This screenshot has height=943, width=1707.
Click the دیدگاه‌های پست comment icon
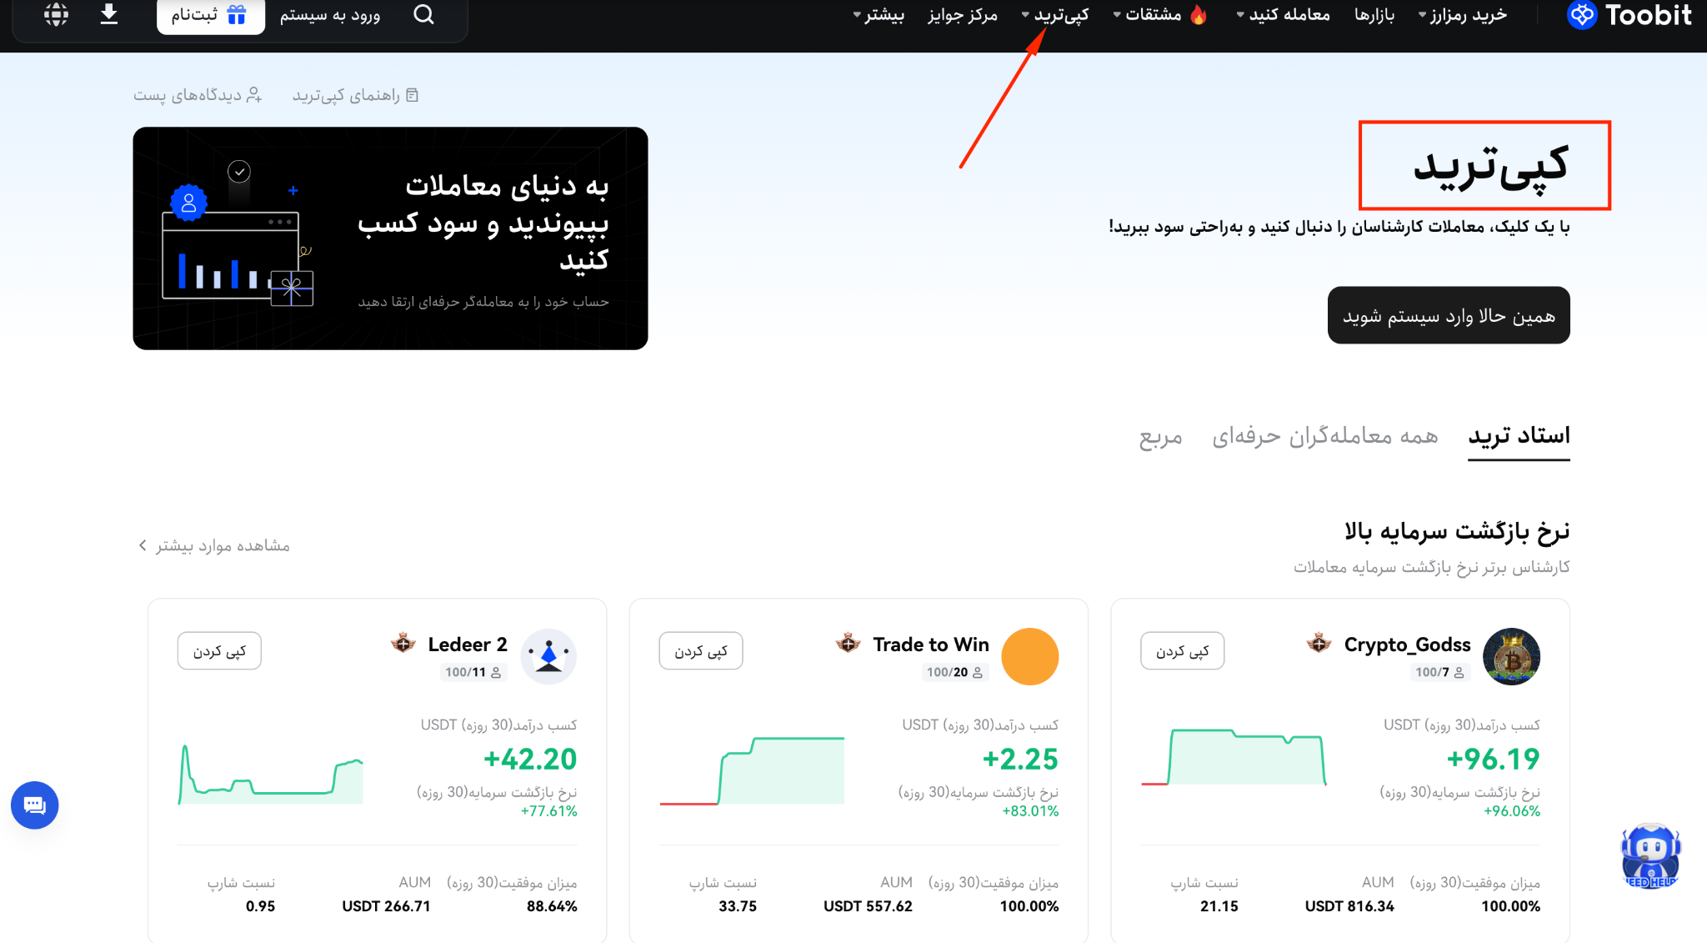[x=254, y=94]
